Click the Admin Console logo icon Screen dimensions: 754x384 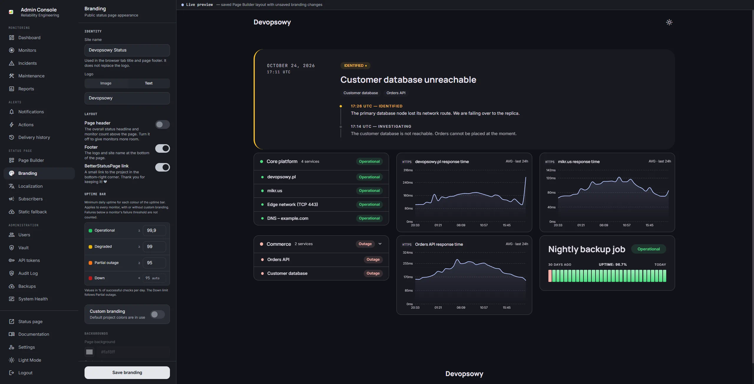click(x=11, y=12)
